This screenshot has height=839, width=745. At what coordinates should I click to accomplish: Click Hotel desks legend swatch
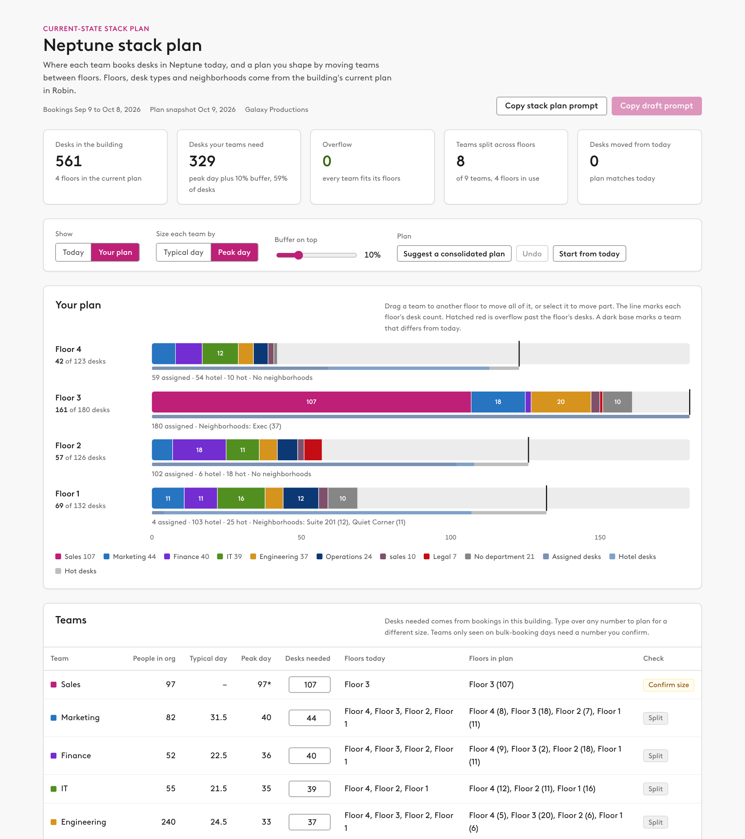point(612,557)
